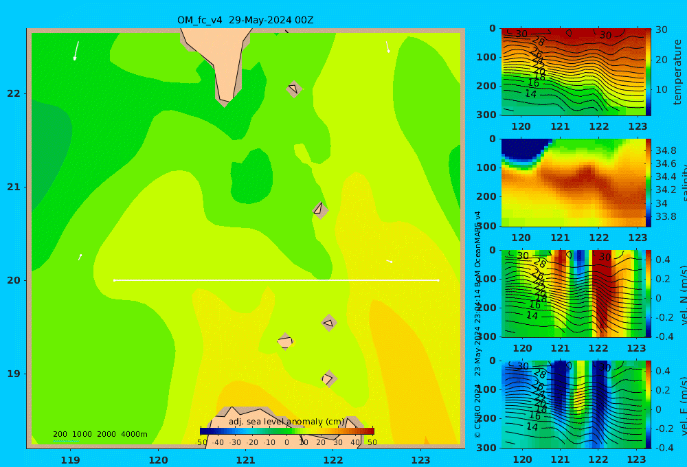Open the northward velocity section plot
The width and height of the screenshot is (687, 467).
pos(573,293)
